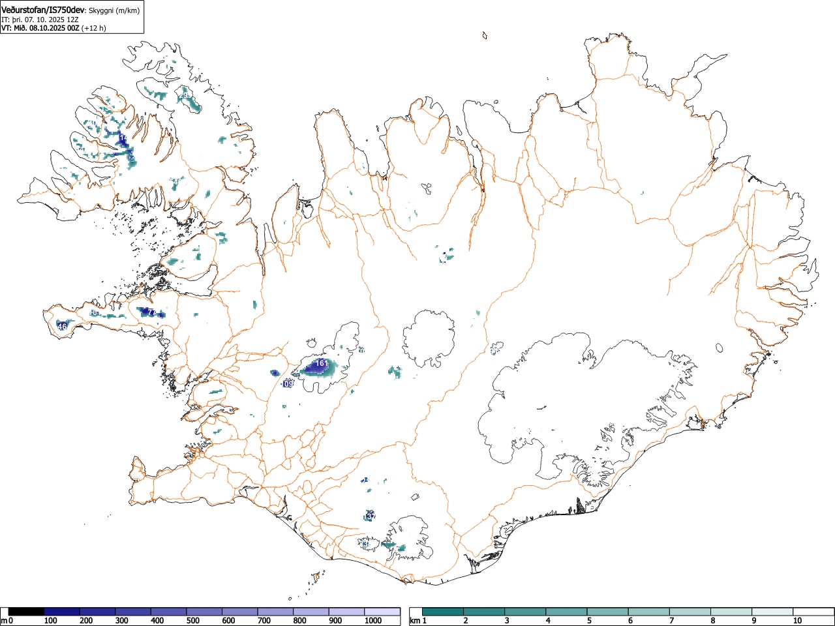Select the 500–600 m color band
The height and width of the screenshot is (626, 835).
click(x=204, y=612)
